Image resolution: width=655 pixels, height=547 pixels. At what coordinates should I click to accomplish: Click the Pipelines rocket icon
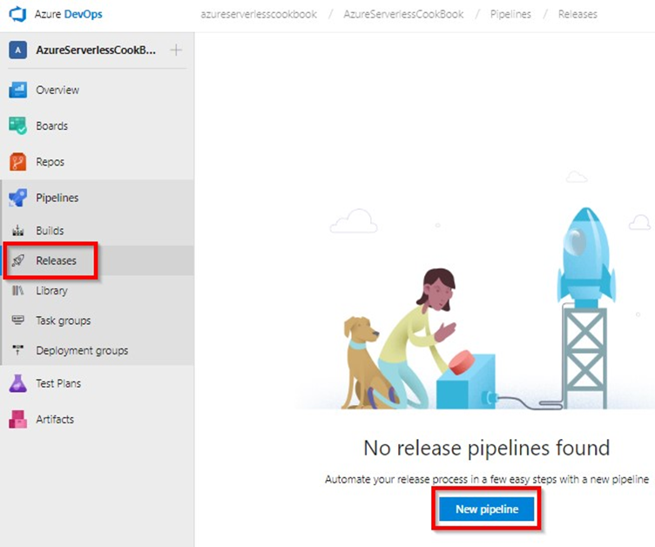tap(18, 198)
